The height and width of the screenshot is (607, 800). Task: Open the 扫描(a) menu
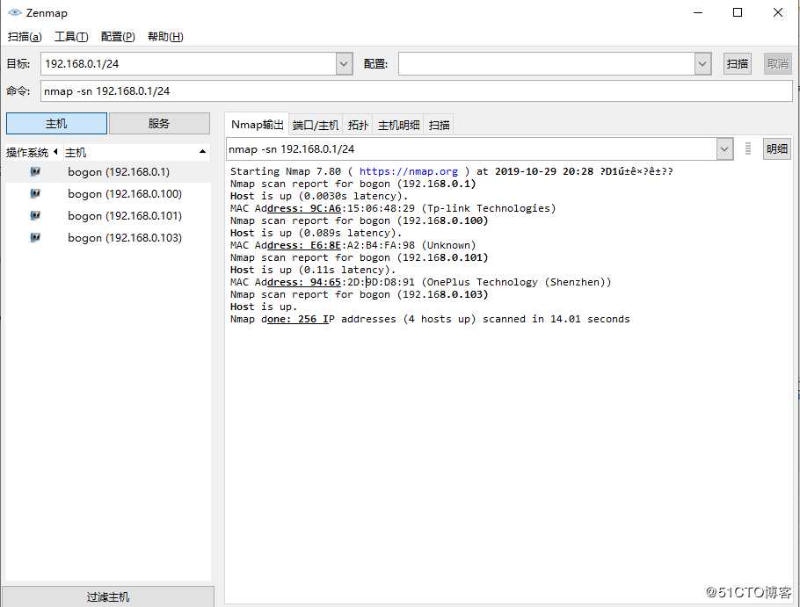pos(25,37)
